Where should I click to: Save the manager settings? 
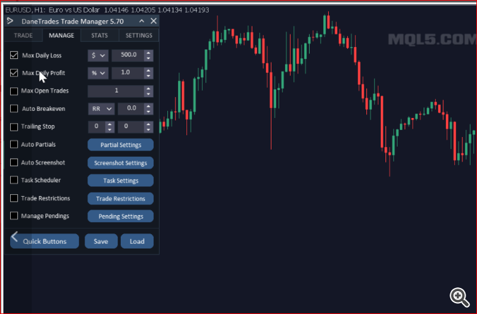coord(101,241)
